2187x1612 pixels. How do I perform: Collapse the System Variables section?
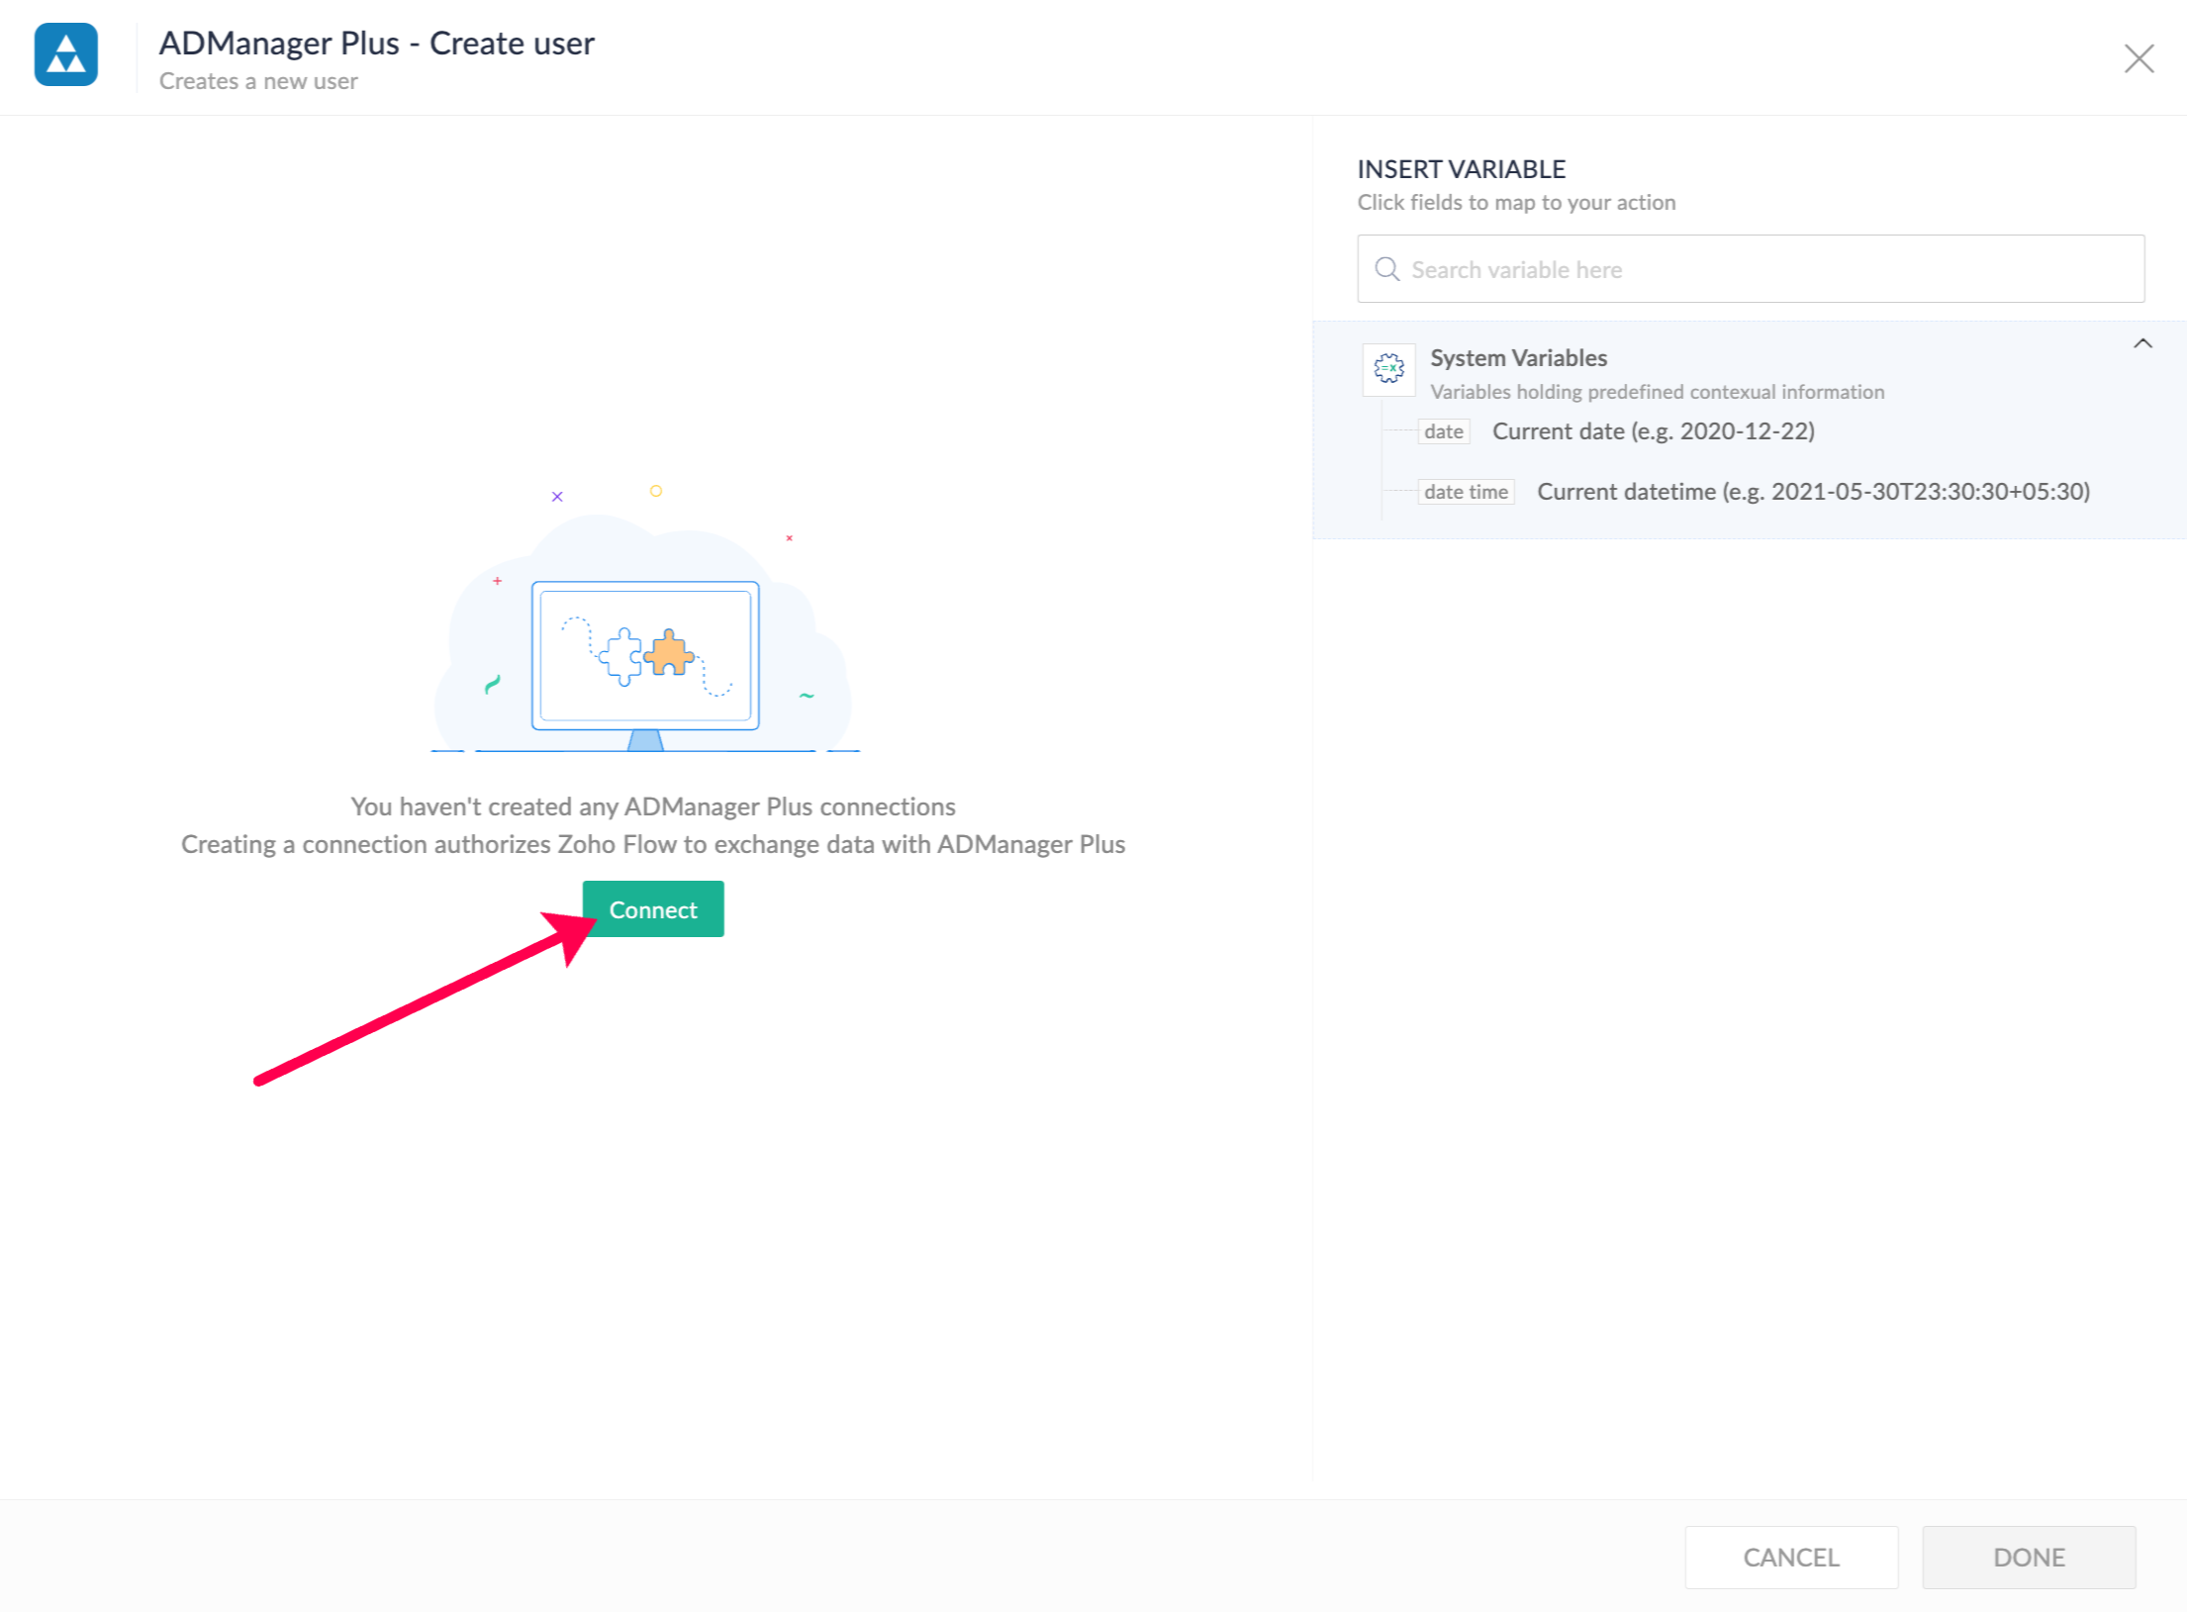click(2142, 343)
